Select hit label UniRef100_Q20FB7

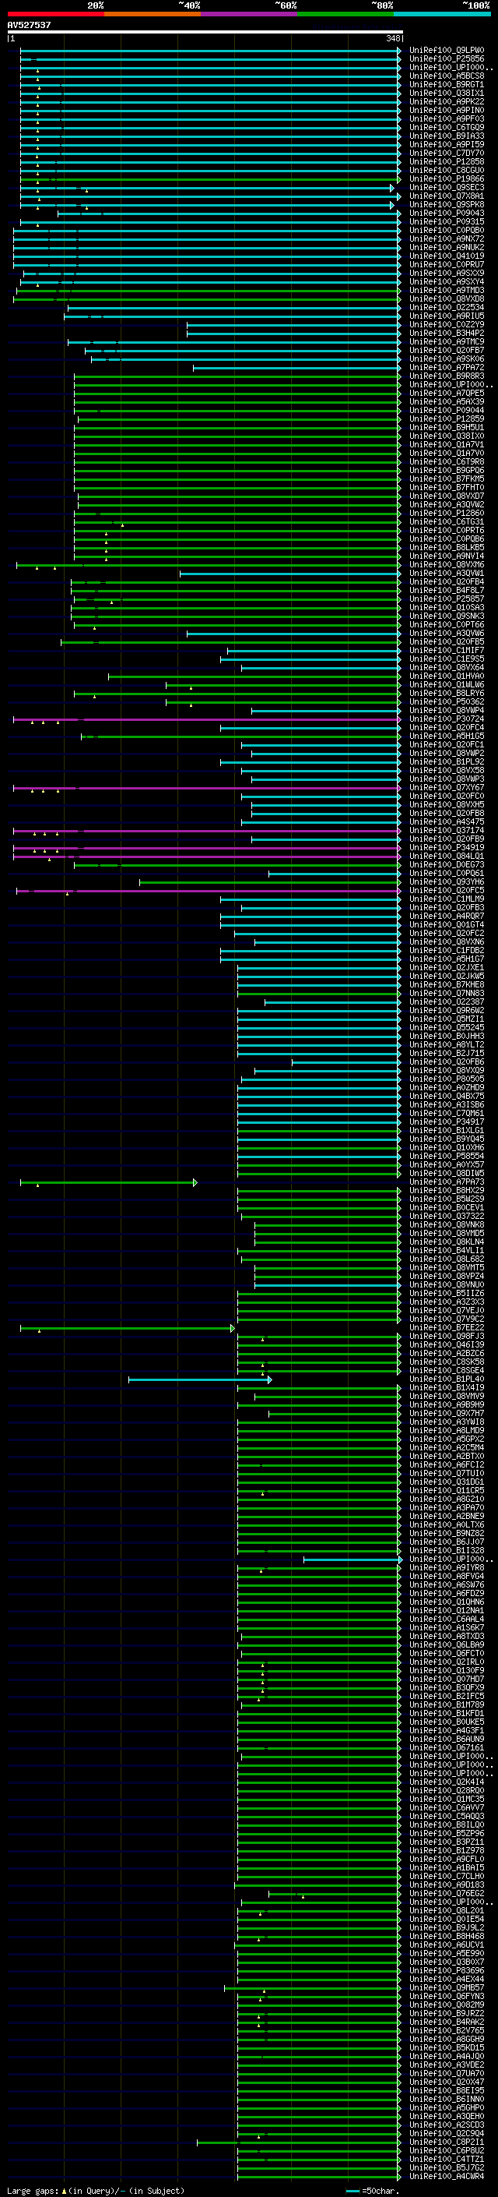pos(447,351)
